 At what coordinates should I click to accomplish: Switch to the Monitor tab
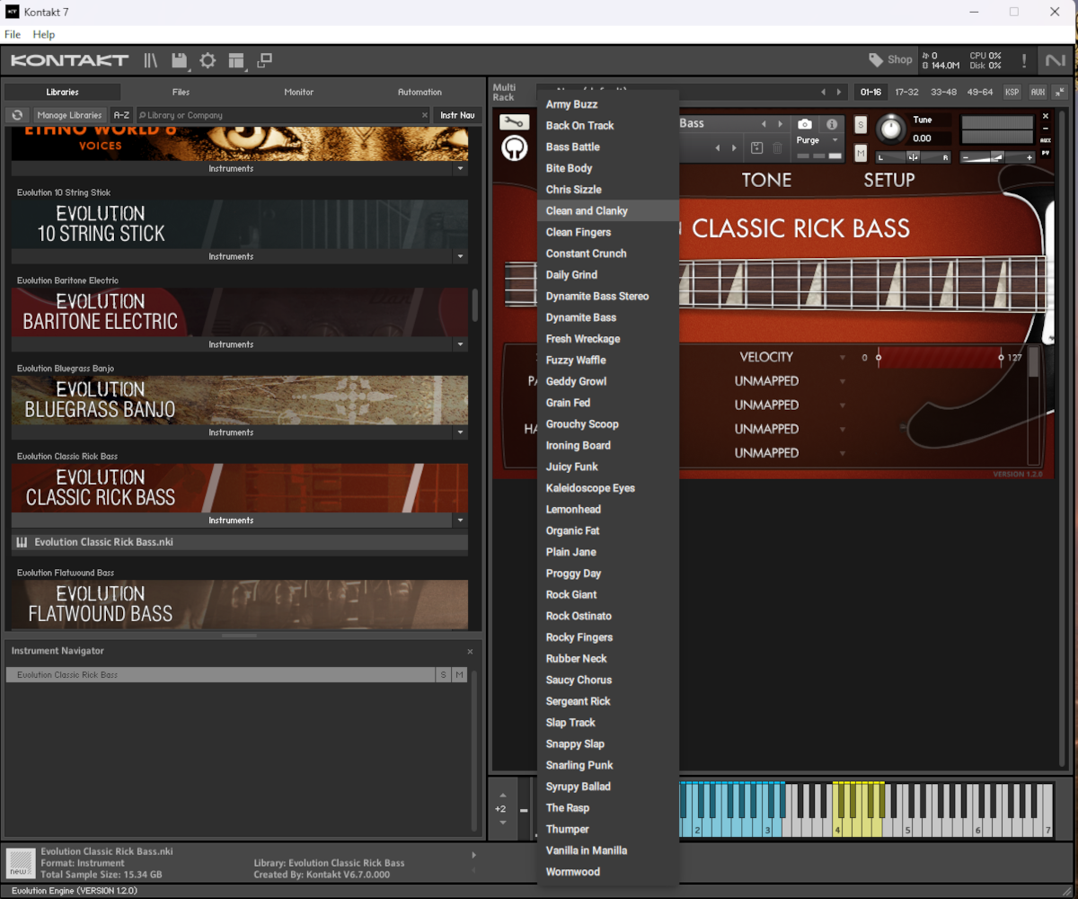(299, 92)
